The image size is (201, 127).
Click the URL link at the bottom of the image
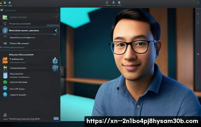(142, 121)
